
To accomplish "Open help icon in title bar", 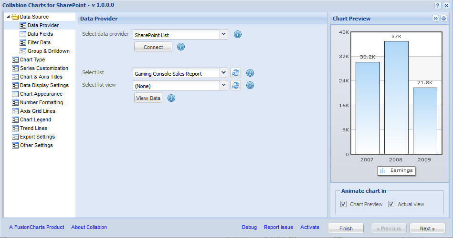I will (438, 5).
